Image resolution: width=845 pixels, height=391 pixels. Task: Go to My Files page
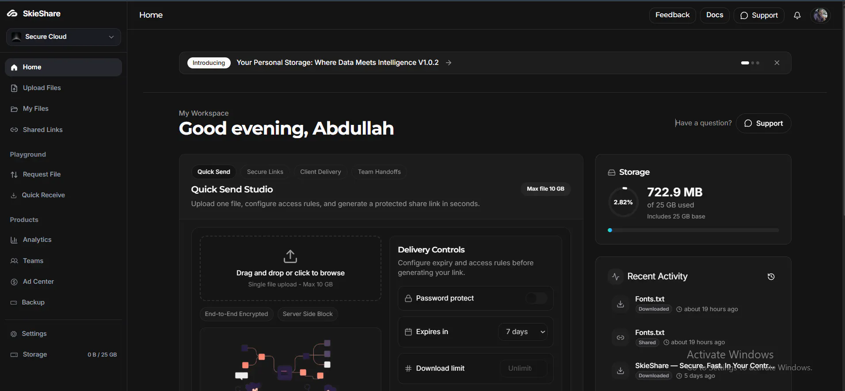[x=63, y=109]
